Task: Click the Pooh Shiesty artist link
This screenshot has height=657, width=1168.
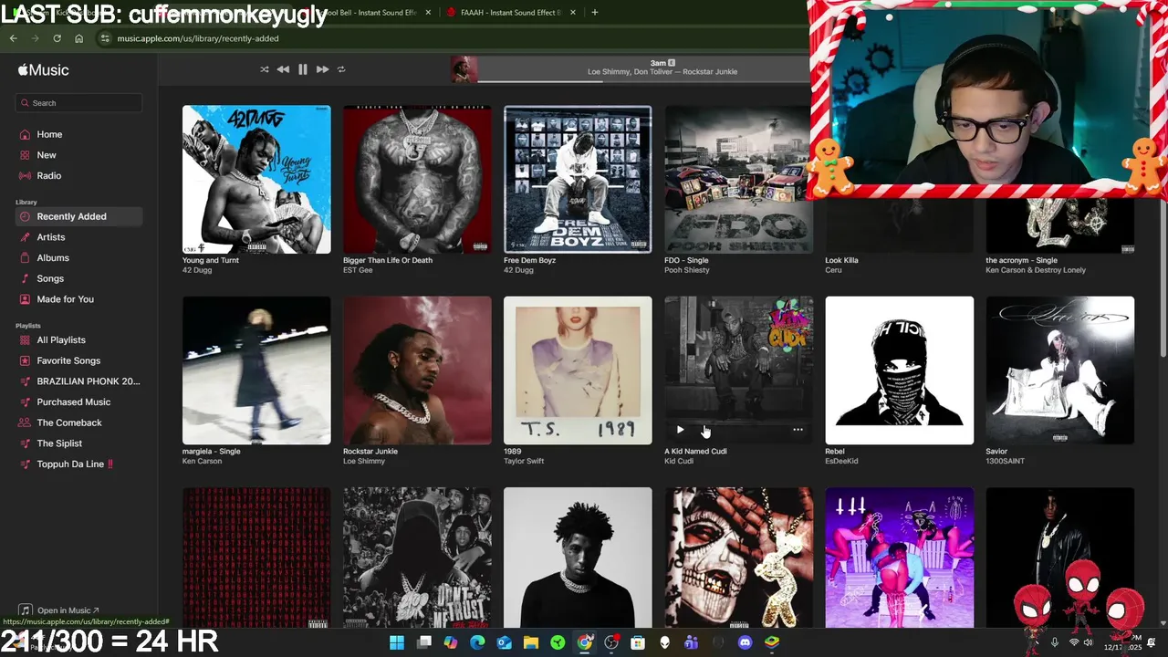Action: 687,270
